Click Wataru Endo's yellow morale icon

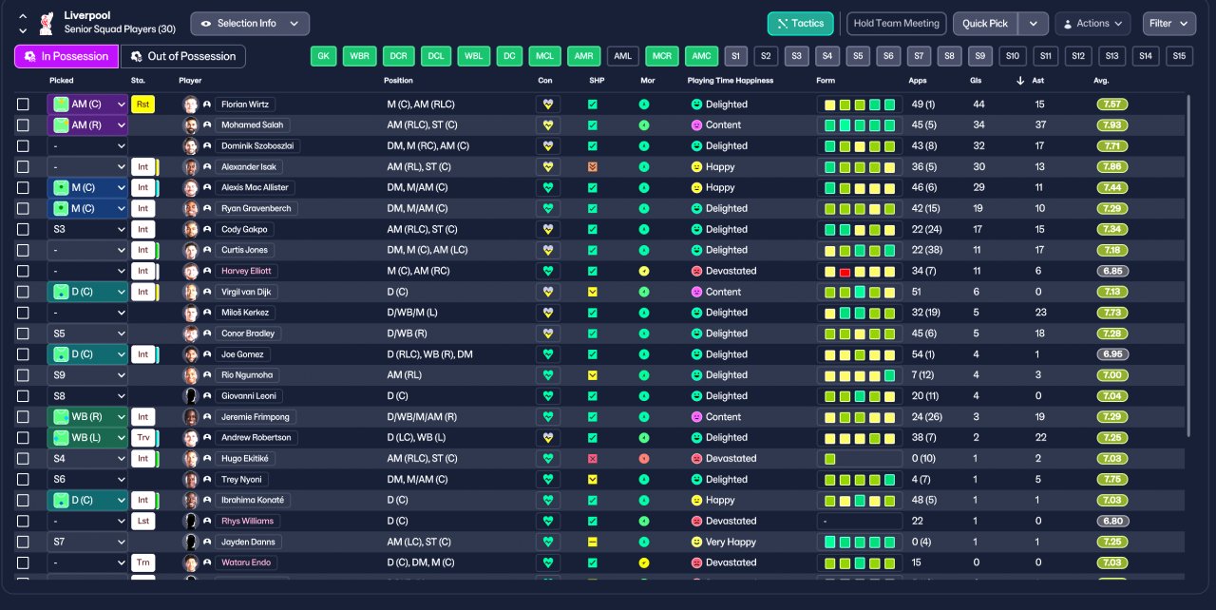[644, 562]
